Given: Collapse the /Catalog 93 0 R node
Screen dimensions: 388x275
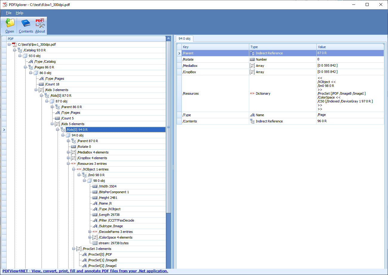Looking at the screenshot, I should [x=15, y=50].
